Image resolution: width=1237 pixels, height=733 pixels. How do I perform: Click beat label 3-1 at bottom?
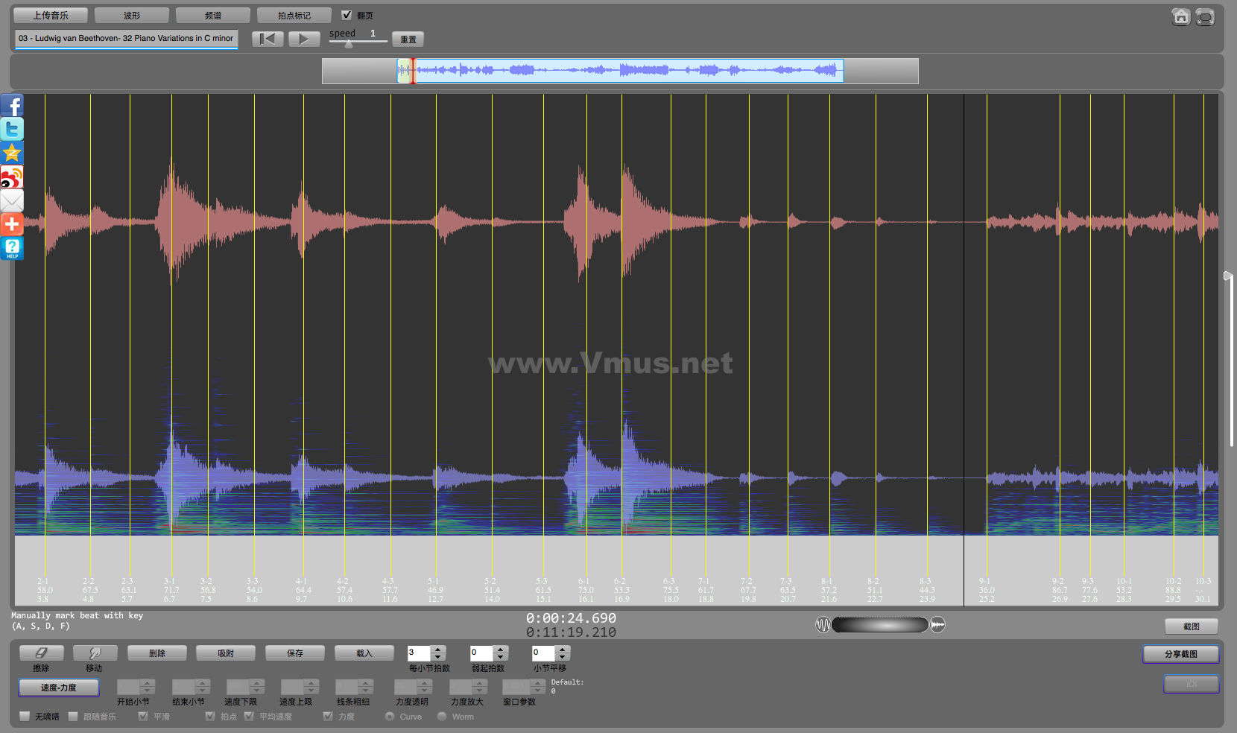pyautogui.click(x=170, y=581)
